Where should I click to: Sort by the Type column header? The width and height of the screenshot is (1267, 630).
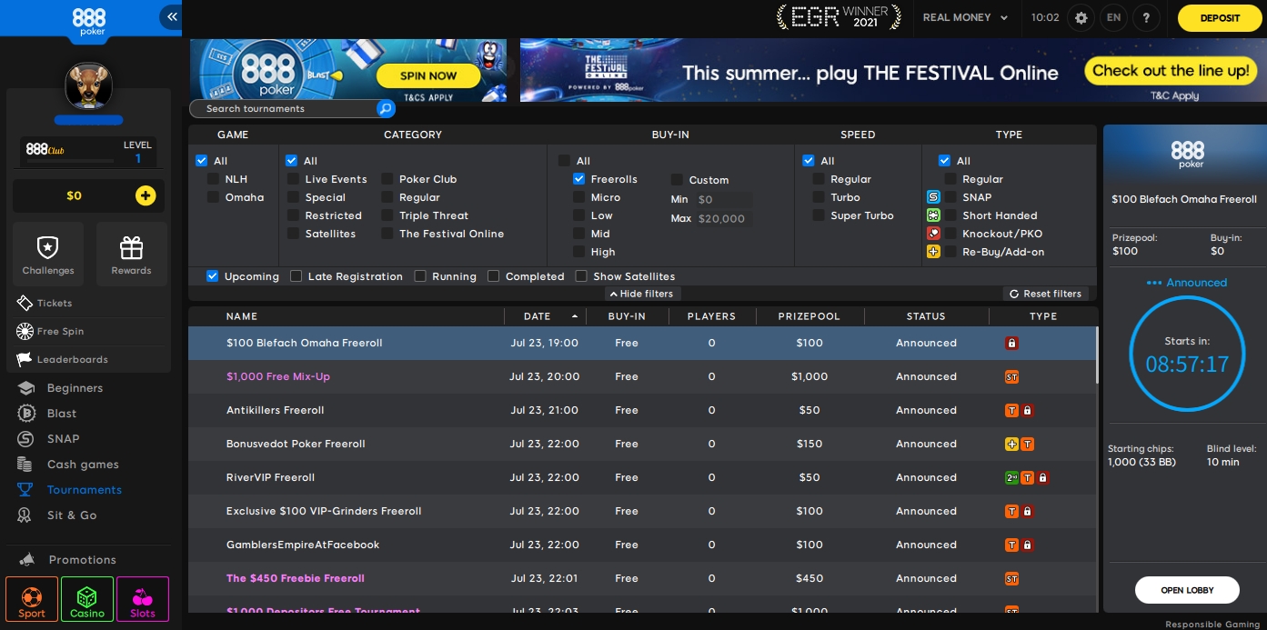click(x=1043, y=316)
